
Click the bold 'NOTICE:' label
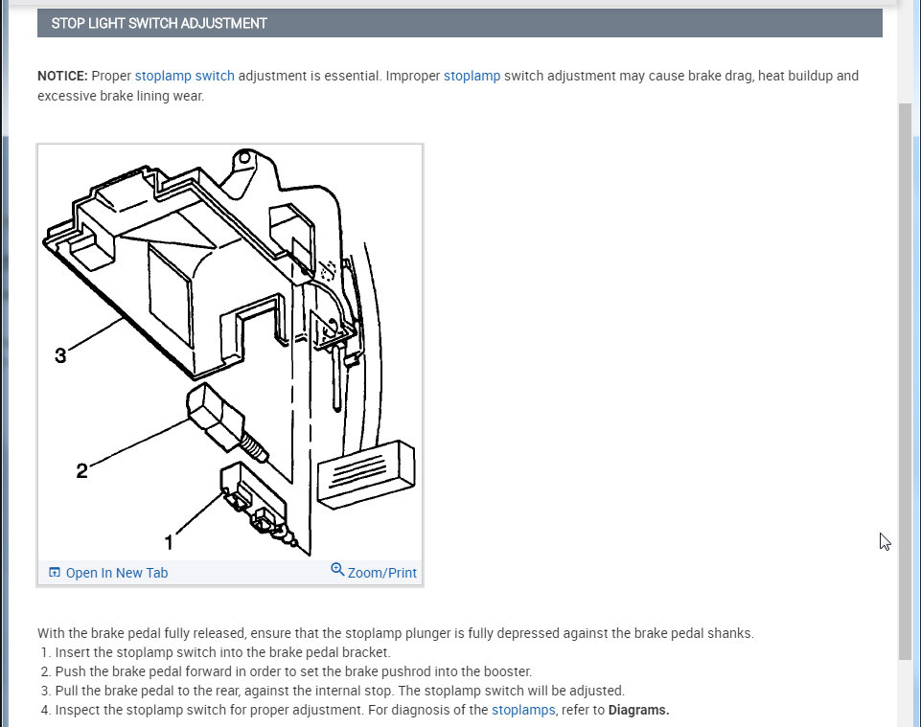62,76
